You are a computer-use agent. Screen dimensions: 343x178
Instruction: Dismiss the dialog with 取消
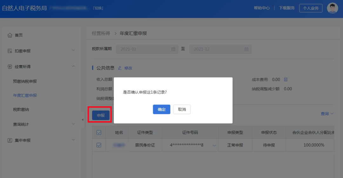point(182,109)
